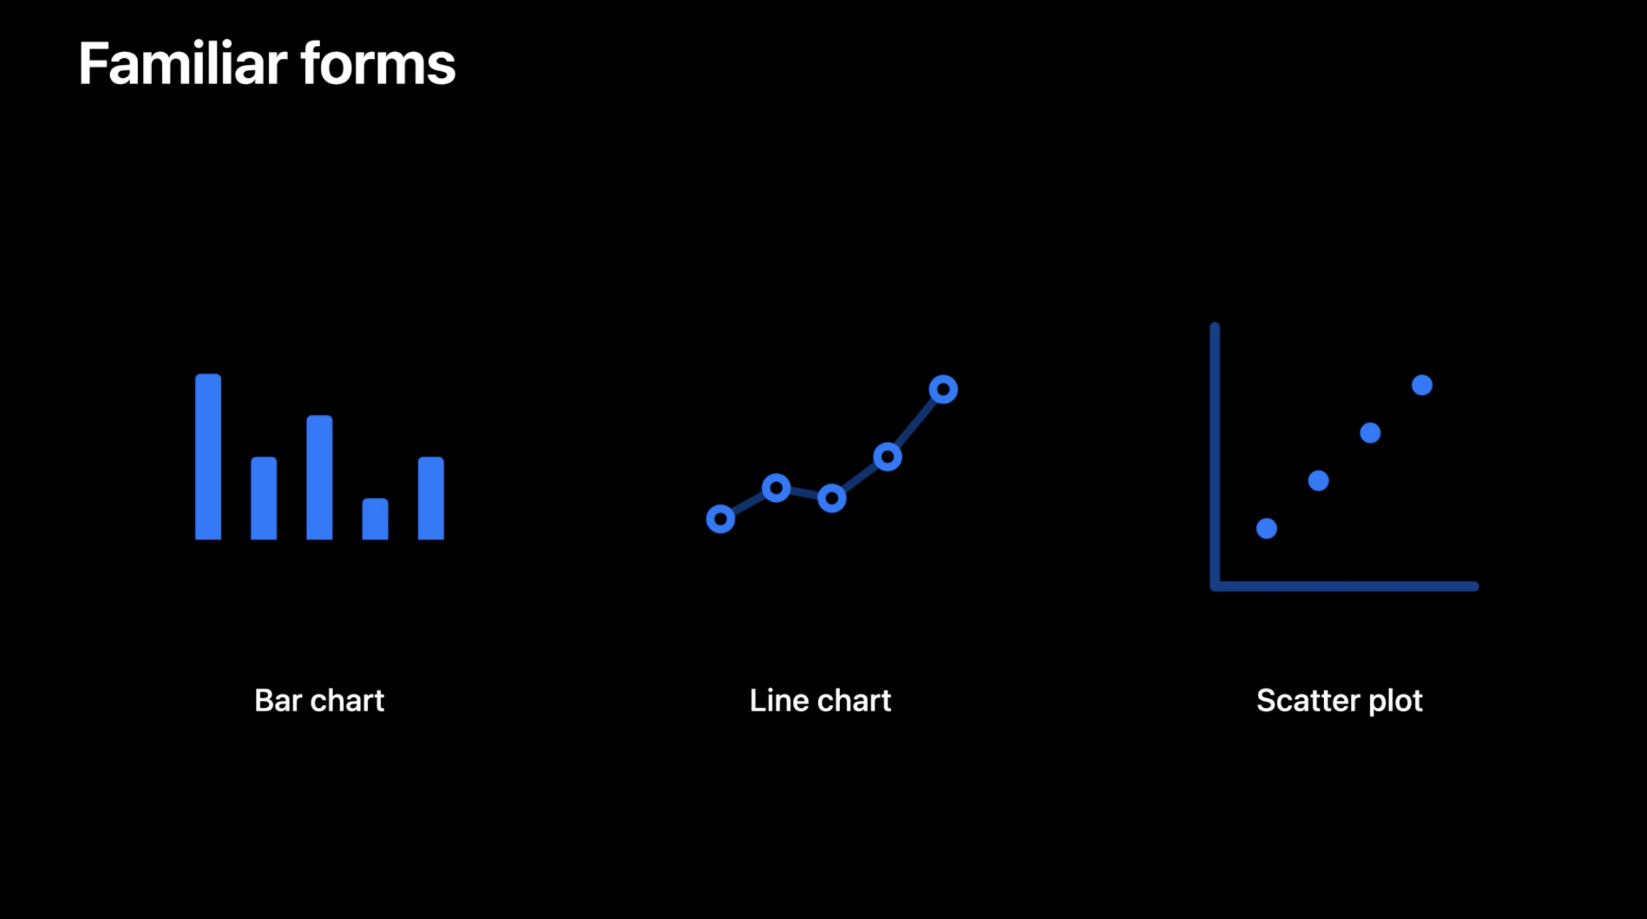Click the middle bar of the bar chart

(x=319, y=477)
